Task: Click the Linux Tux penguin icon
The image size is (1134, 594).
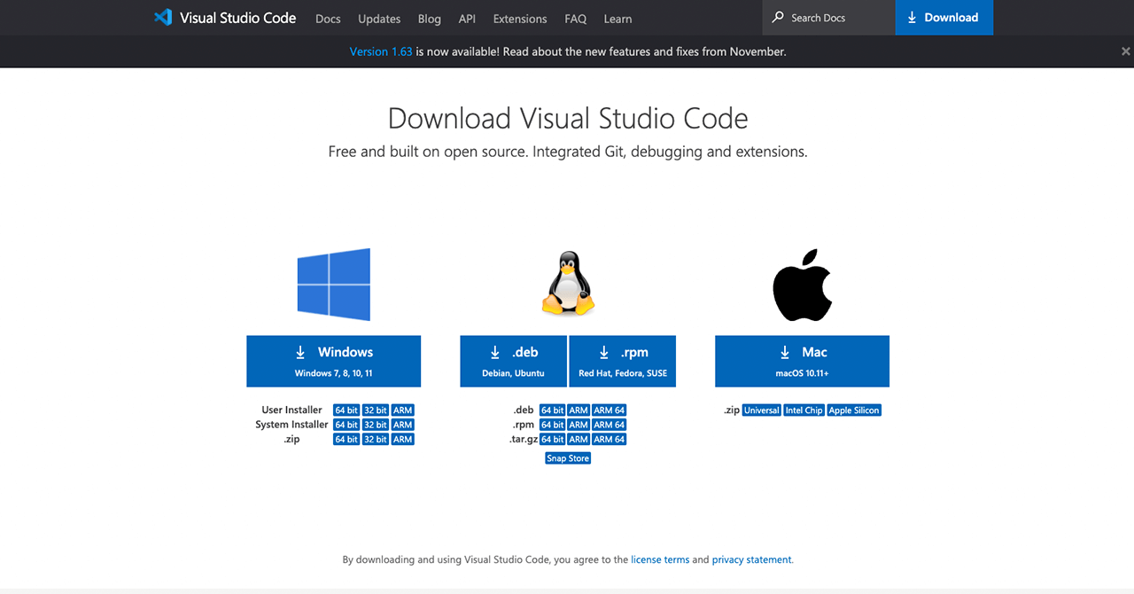Action: [x=568, y=283]
